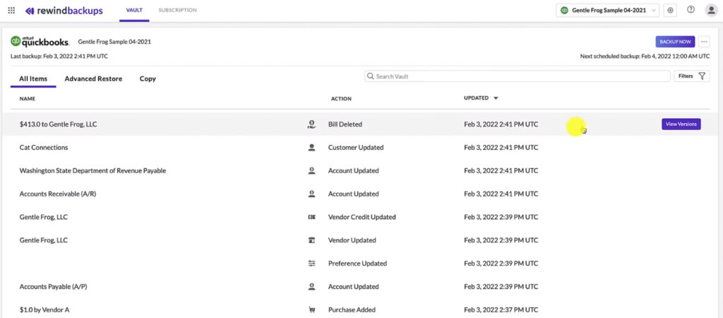
Task: Click the Filters funnel icon
Action: point(702,76)
